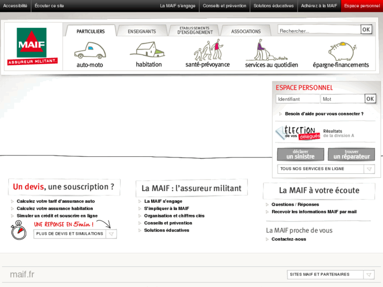Open Calculez votre tarif d'assurance auto
The height and width of the screenshot is (287, 383).
[56, 201]
